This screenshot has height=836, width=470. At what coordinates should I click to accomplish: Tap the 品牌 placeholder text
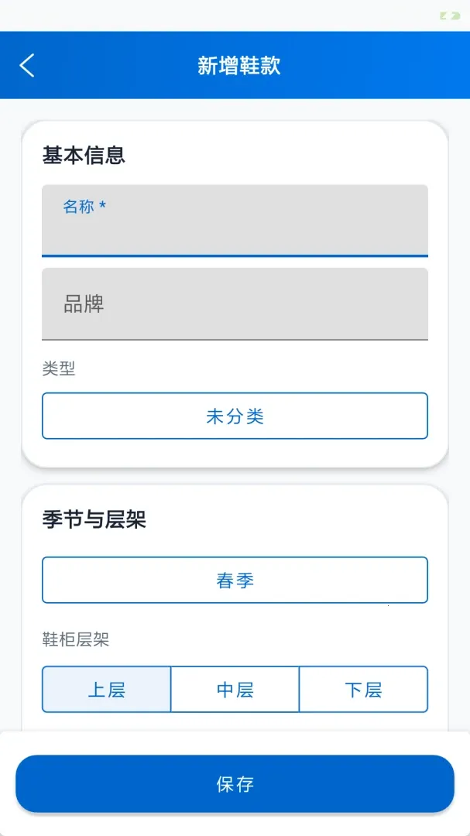coord(84,304)
